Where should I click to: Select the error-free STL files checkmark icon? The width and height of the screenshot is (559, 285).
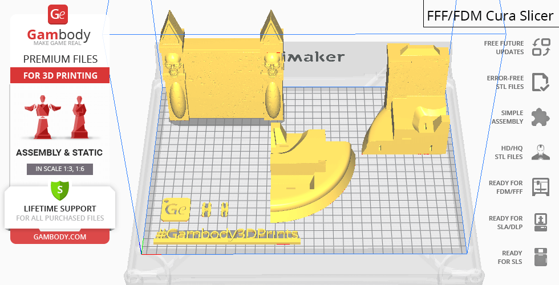(540, 82)
